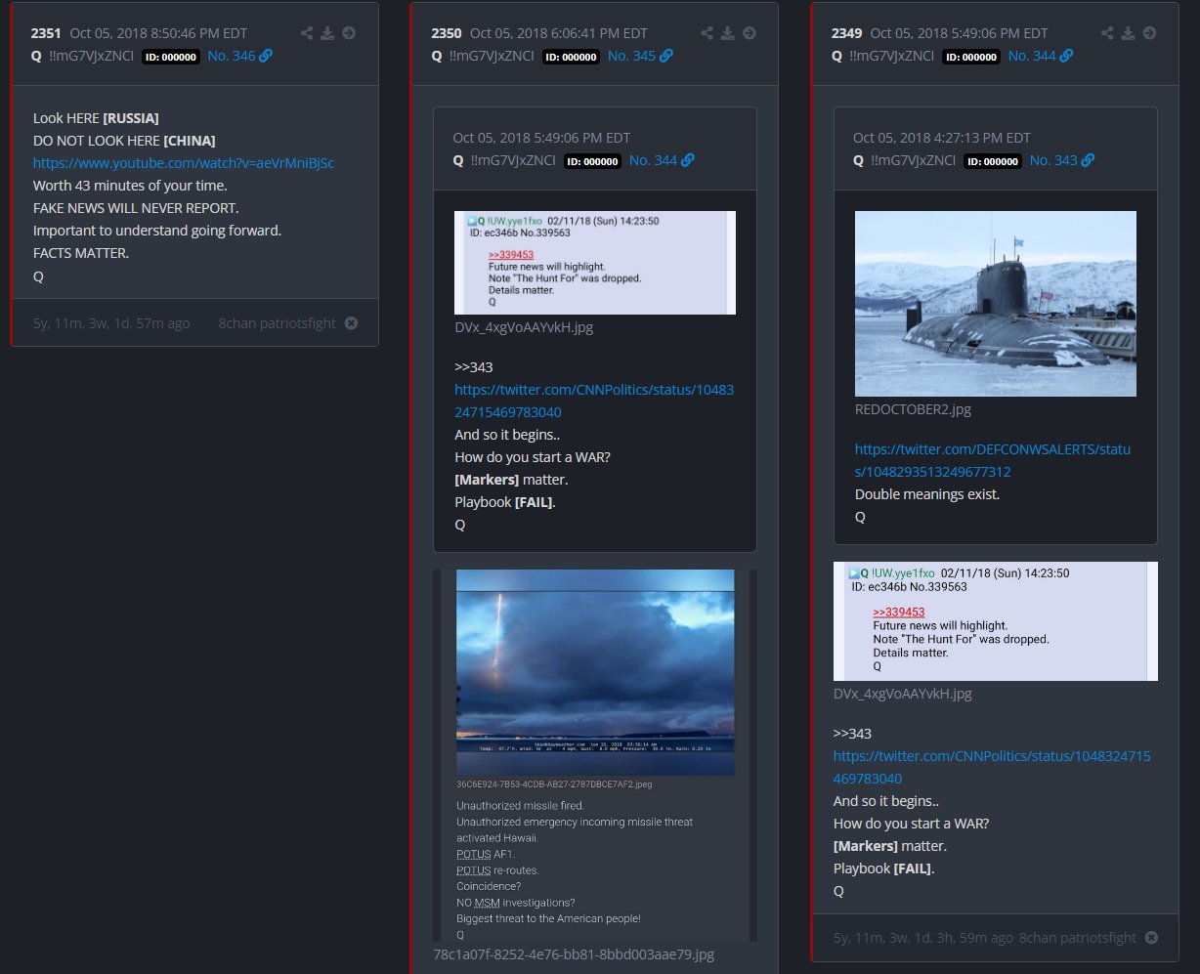Click the download icon on post 2350

[x=728, y=33]
